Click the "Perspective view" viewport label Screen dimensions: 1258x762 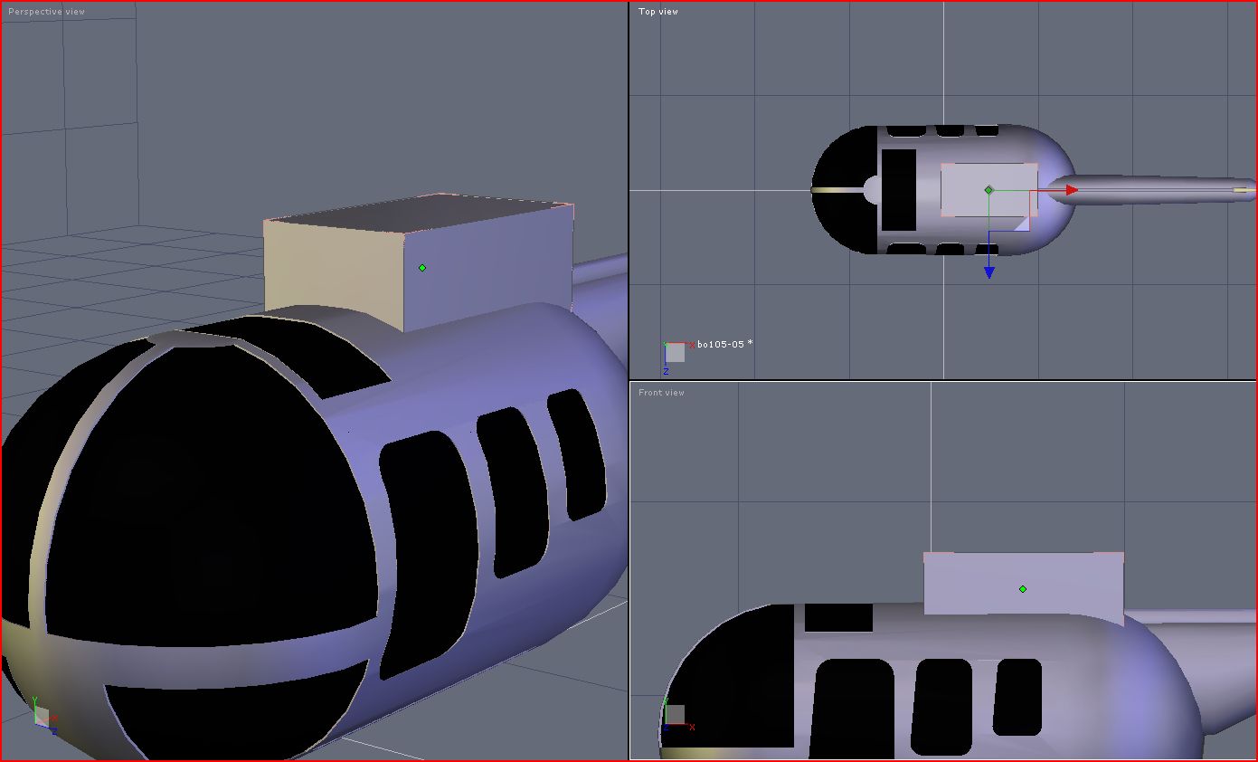click(x=47, y=12)
